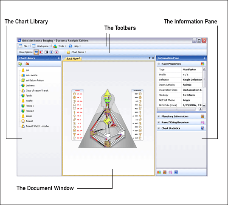Select the first View Options icon
Viewport: 228px width, 205px height.
coord(36,52)
